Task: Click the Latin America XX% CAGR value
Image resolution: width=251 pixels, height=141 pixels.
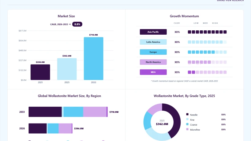Action: 177,42
